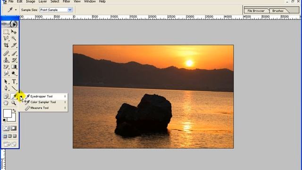Screen dimensions: 302x170
Task: Open the Image menu
Action: [x=30, y=1]
